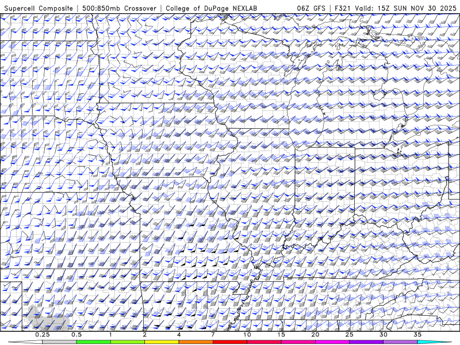This screenshot has height=345, width=460.
Task: Select the purple 25–30 color bar segment
Action: (366, 342)
